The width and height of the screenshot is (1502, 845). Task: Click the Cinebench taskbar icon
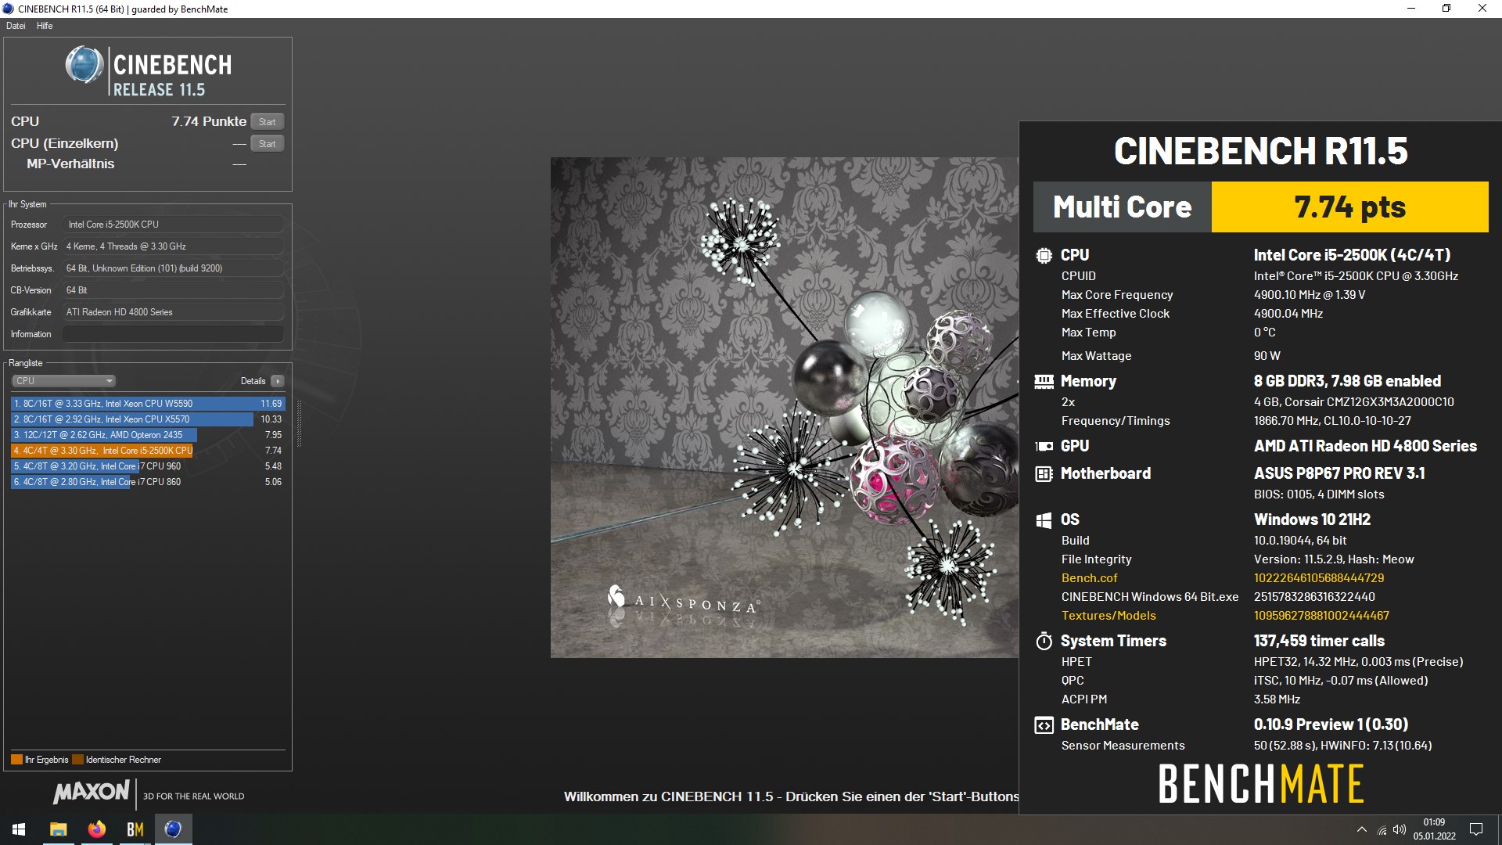173,829
